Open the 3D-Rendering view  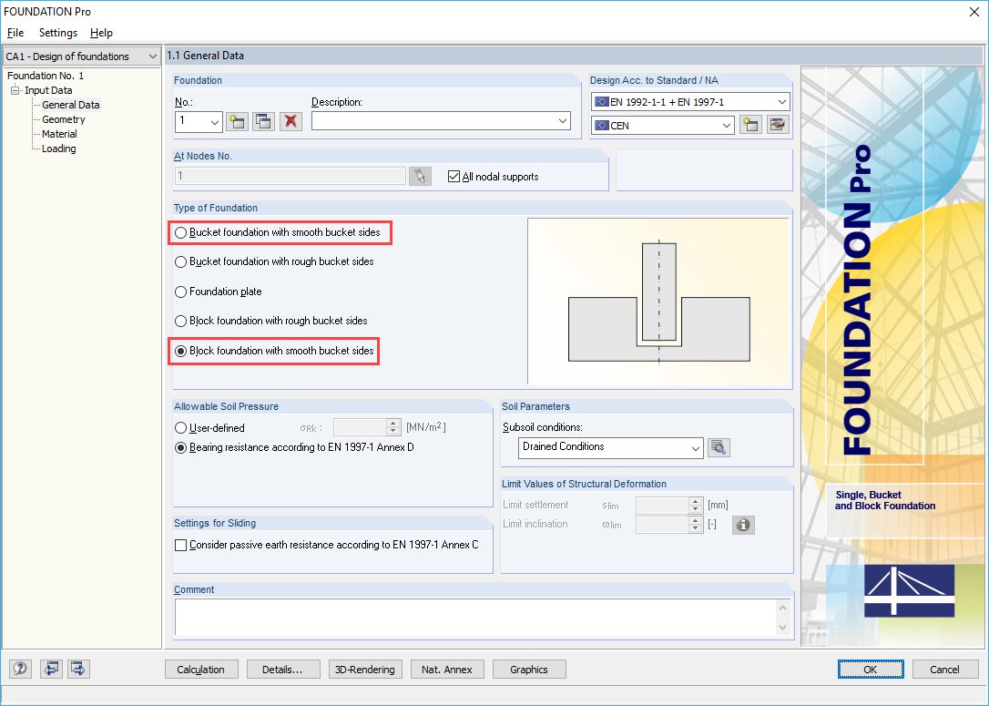pyautogui.click(x=365, y=669)
